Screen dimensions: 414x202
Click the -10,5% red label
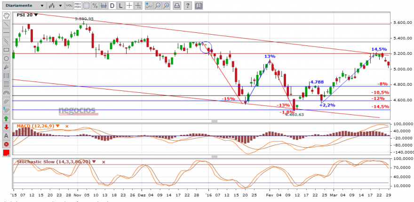pos(380,92)
